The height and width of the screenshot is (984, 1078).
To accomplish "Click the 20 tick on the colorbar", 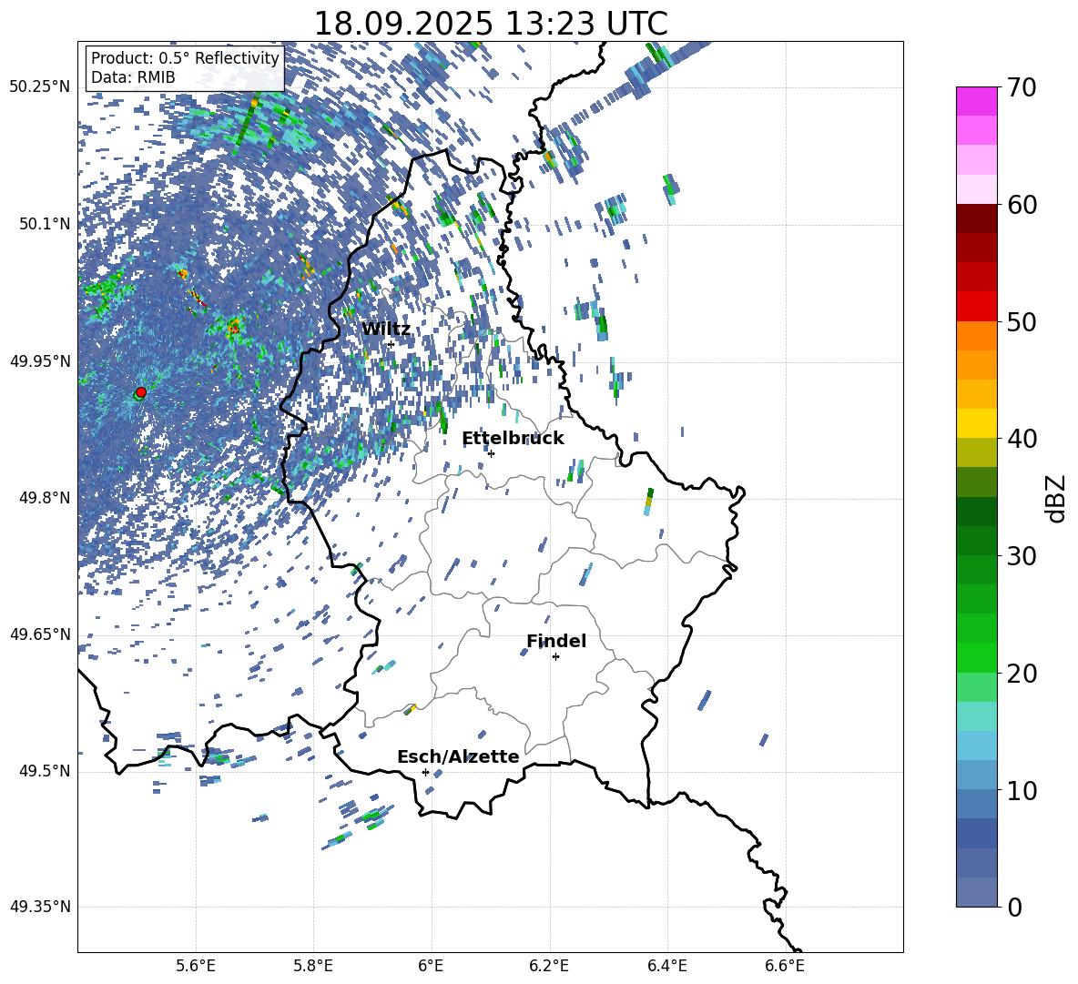I will (x=1022, y=674).
